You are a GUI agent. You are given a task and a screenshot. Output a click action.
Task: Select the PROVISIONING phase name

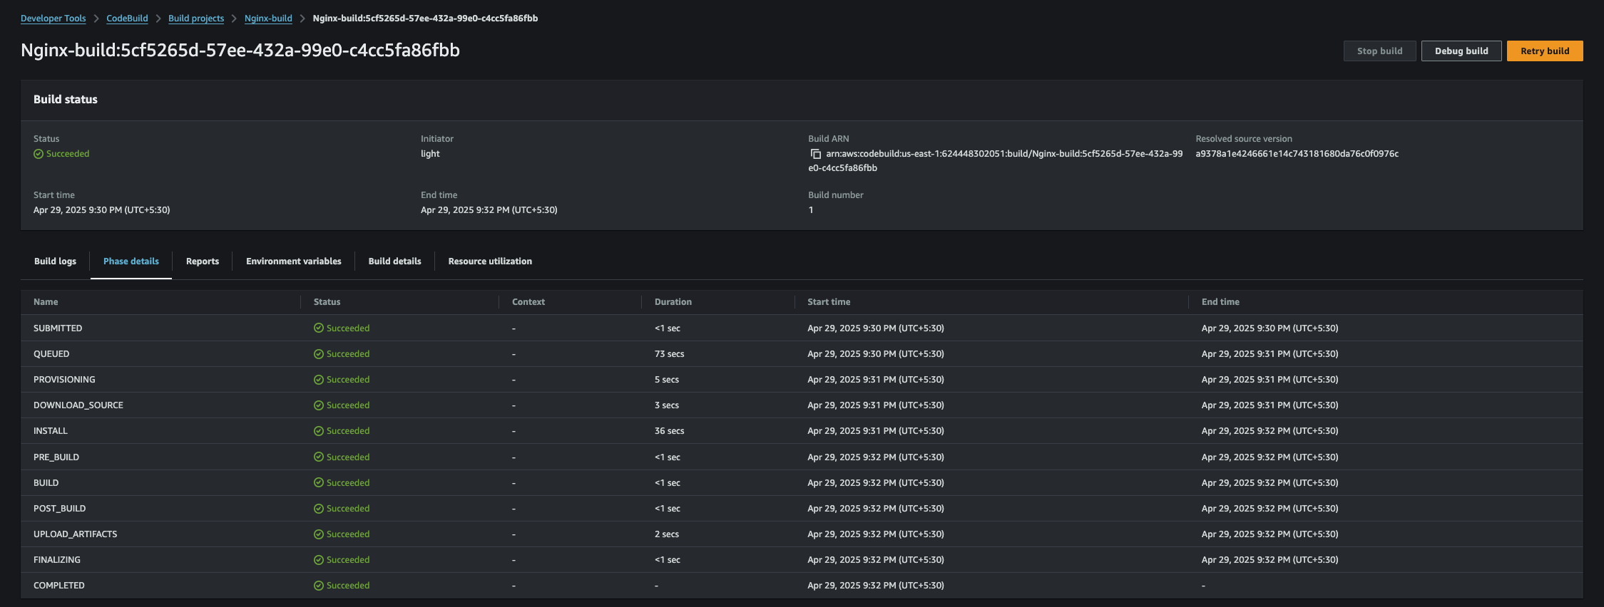(x=64, y=380)
